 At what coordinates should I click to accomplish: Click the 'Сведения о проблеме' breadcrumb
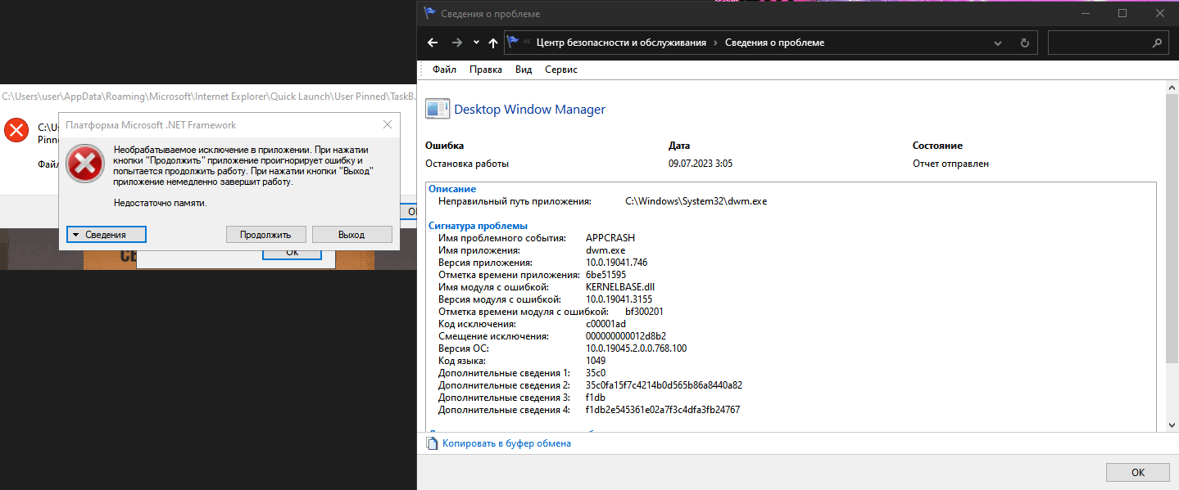[774, 43]
